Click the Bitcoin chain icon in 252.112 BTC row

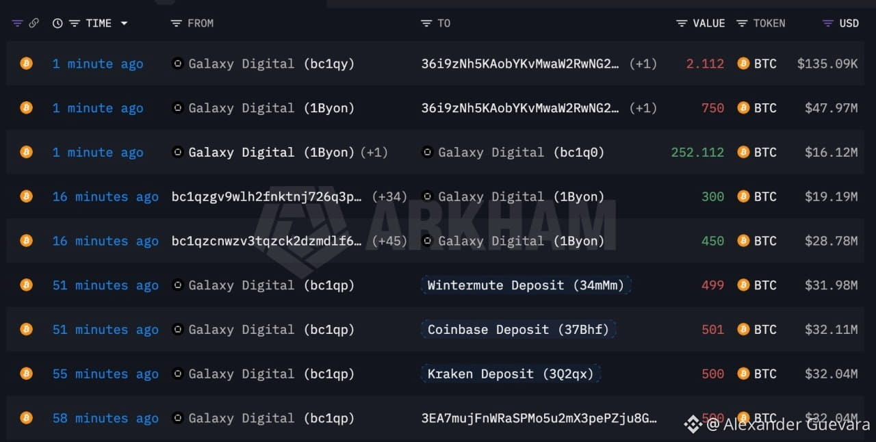pyautogui.click(x=26, y=152)
